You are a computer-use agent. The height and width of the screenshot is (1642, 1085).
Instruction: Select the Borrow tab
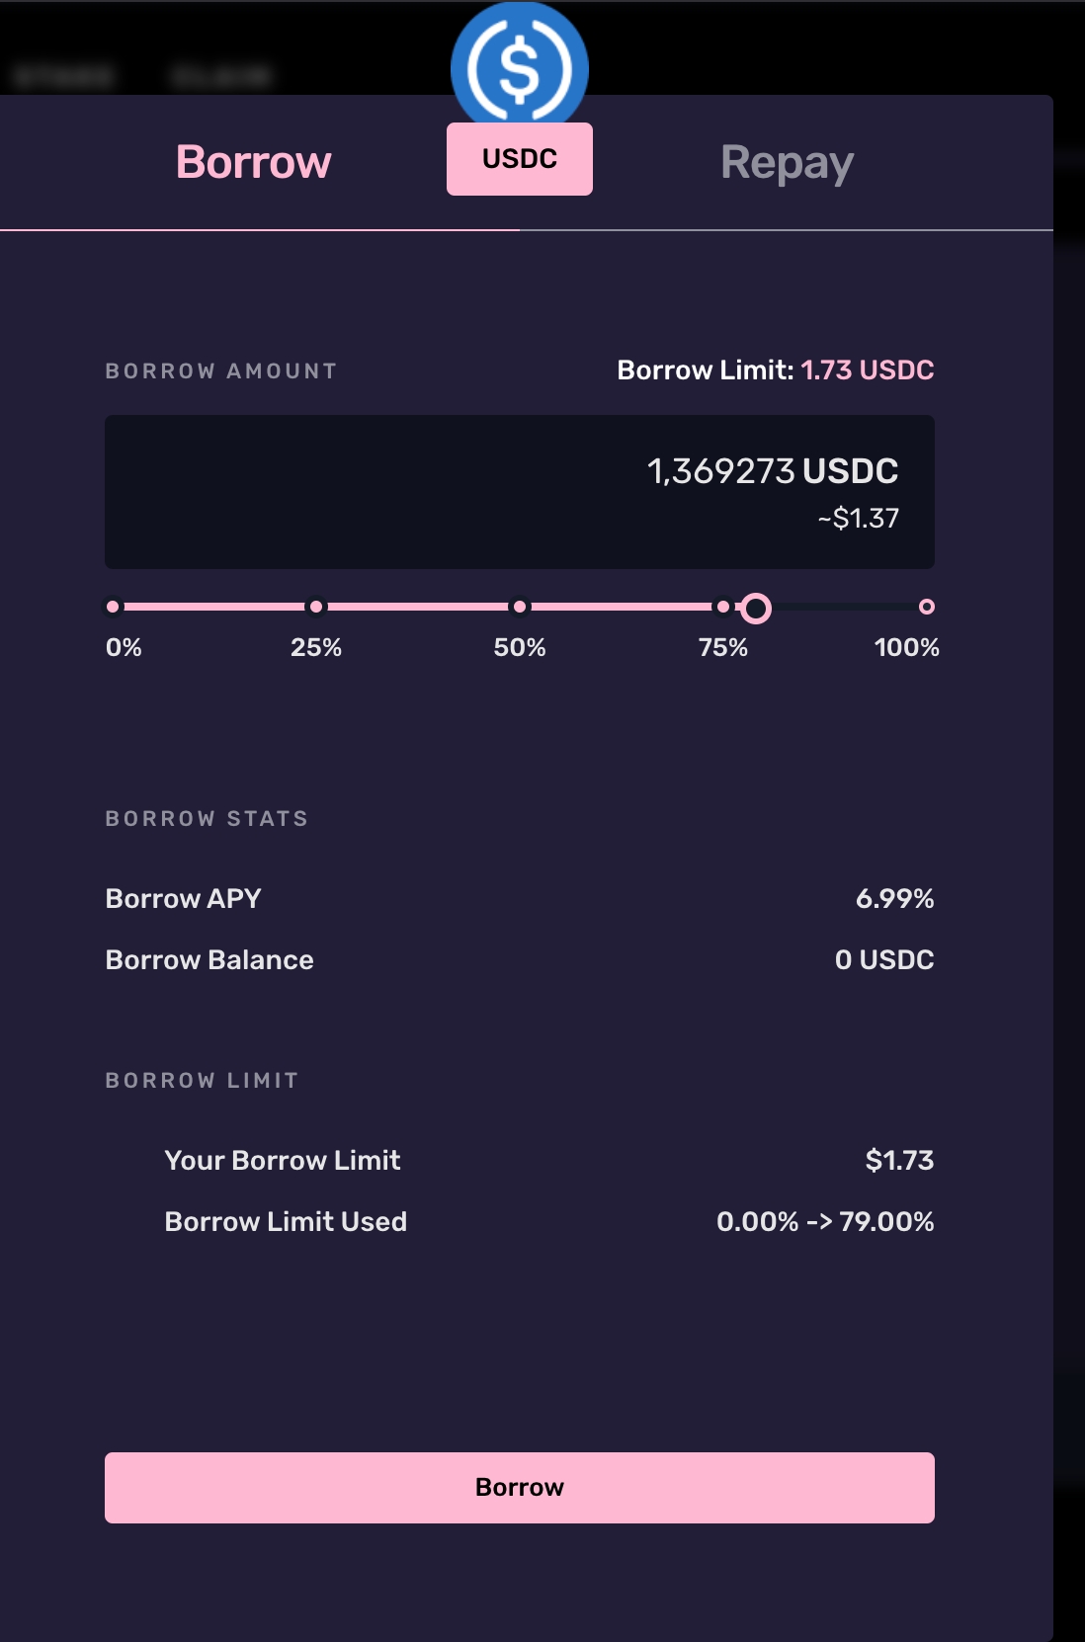tap(254, 163)
